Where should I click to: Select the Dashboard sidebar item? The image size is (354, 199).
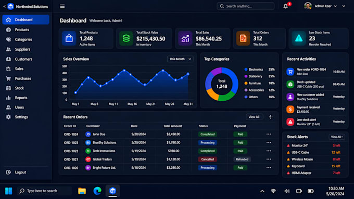click(x=26, y=20)
